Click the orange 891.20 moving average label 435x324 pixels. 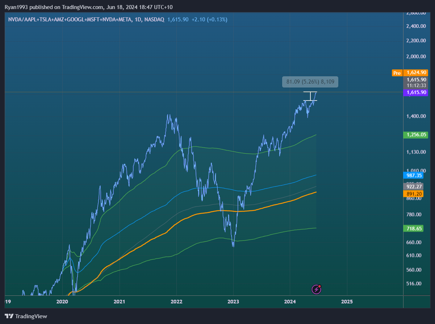click(413, 194)
